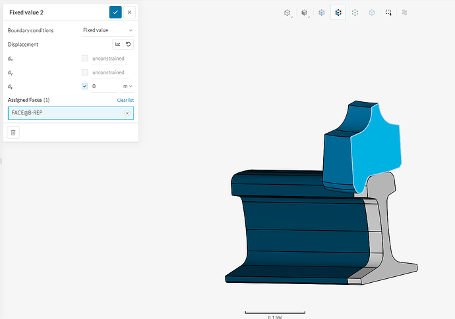
Task: Open the view orientation cube dropdown
Action: (x=288, y=12)
